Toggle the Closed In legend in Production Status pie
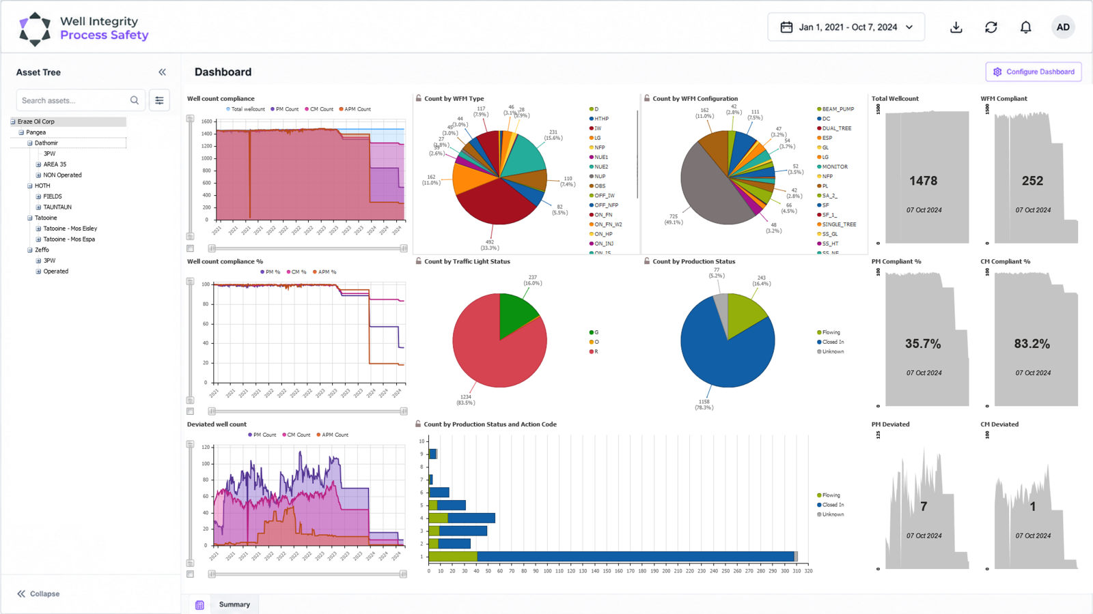1093x614 pixels. point(830,342)
